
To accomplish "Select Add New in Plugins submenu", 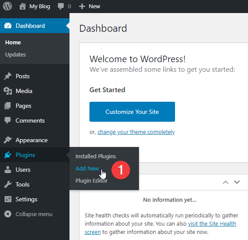I will tap(87, 168).
